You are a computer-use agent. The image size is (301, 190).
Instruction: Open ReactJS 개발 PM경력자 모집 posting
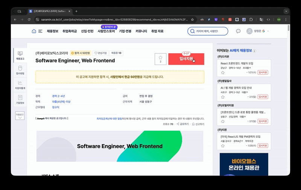coord(240,137)
